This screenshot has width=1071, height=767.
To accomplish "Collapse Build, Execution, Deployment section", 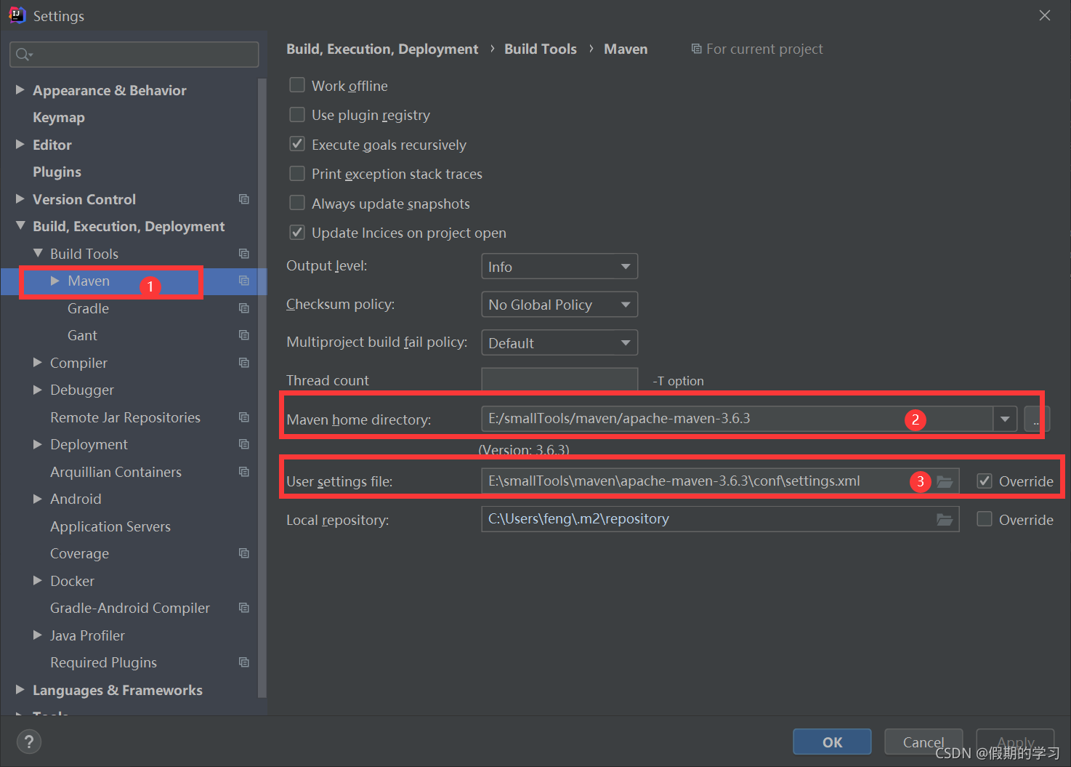I will tap(20, 226).
